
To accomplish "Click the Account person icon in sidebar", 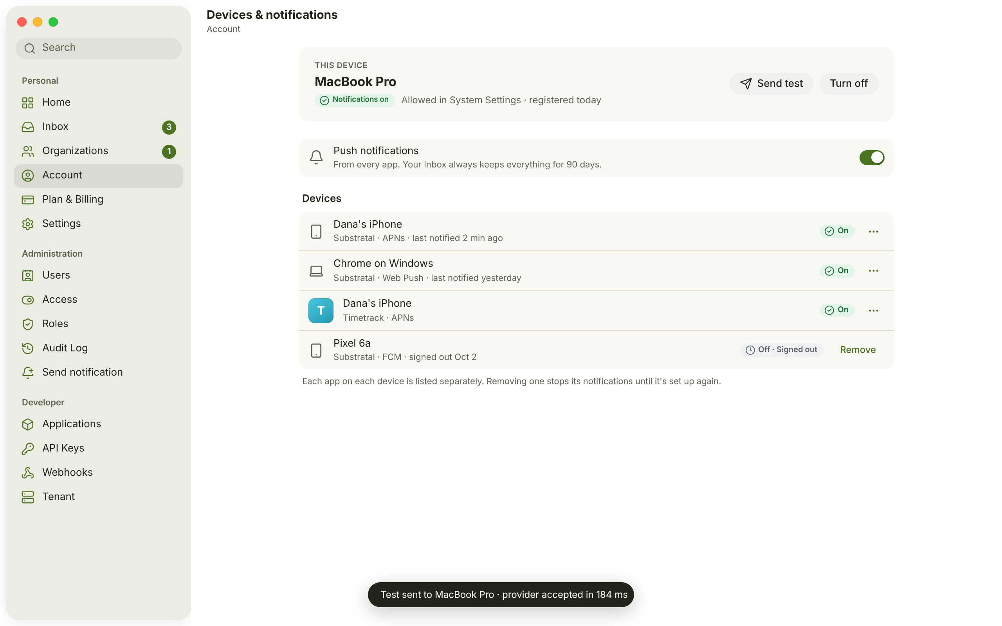I will [28, 176].
